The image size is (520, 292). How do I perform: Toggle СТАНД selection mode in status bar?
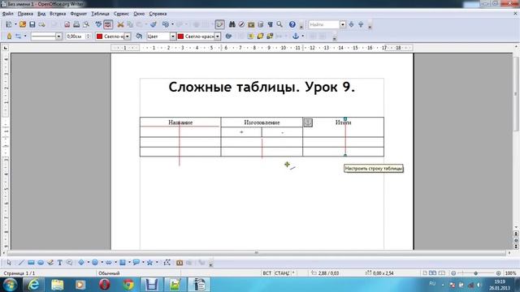coord(282,273)
